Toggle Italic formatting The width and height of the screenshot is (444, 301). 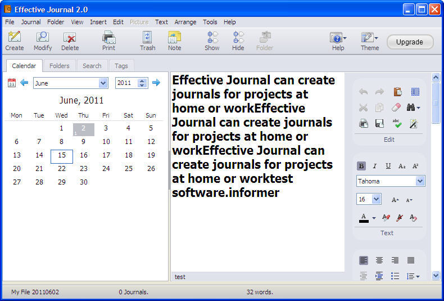point(375,166)
